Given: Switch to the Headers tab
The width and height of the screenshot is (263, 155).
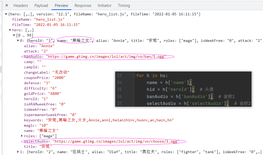Looking at the screenshot, I should tap(21, 6).
